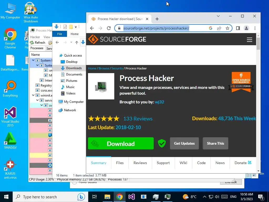Open new Chrome tab with plus
Image resolution: width=269 pixels, height=202 pixels.
157,19
